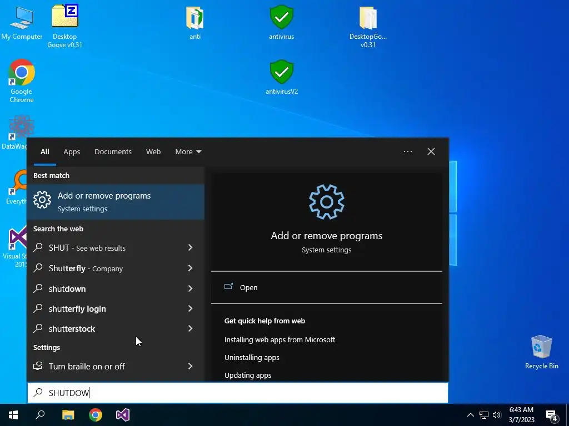The width and height of the screenshot is (569, 426).
Task: Select the antivirus shield icon
Action: tap(282, 22)
